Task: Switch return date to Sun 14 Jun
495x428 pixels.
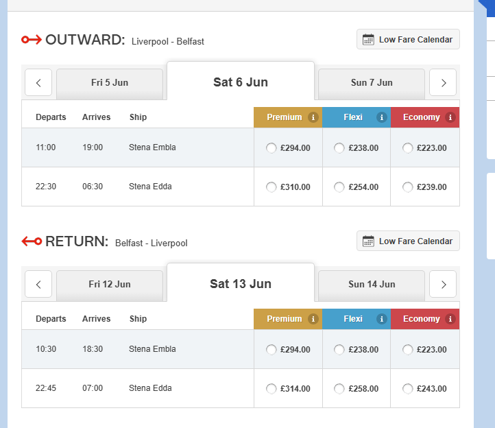Action: point(372,285)
